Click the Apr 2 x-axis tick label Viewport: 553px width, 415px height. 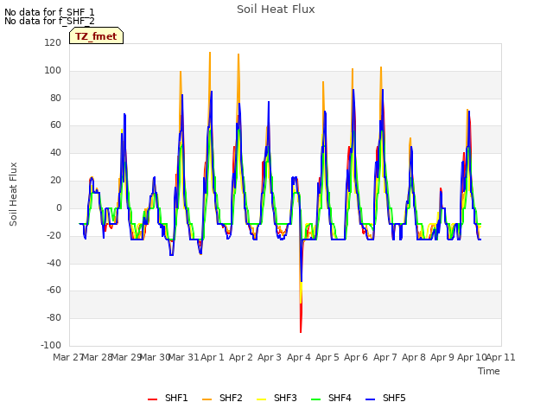tap(241, 357)
